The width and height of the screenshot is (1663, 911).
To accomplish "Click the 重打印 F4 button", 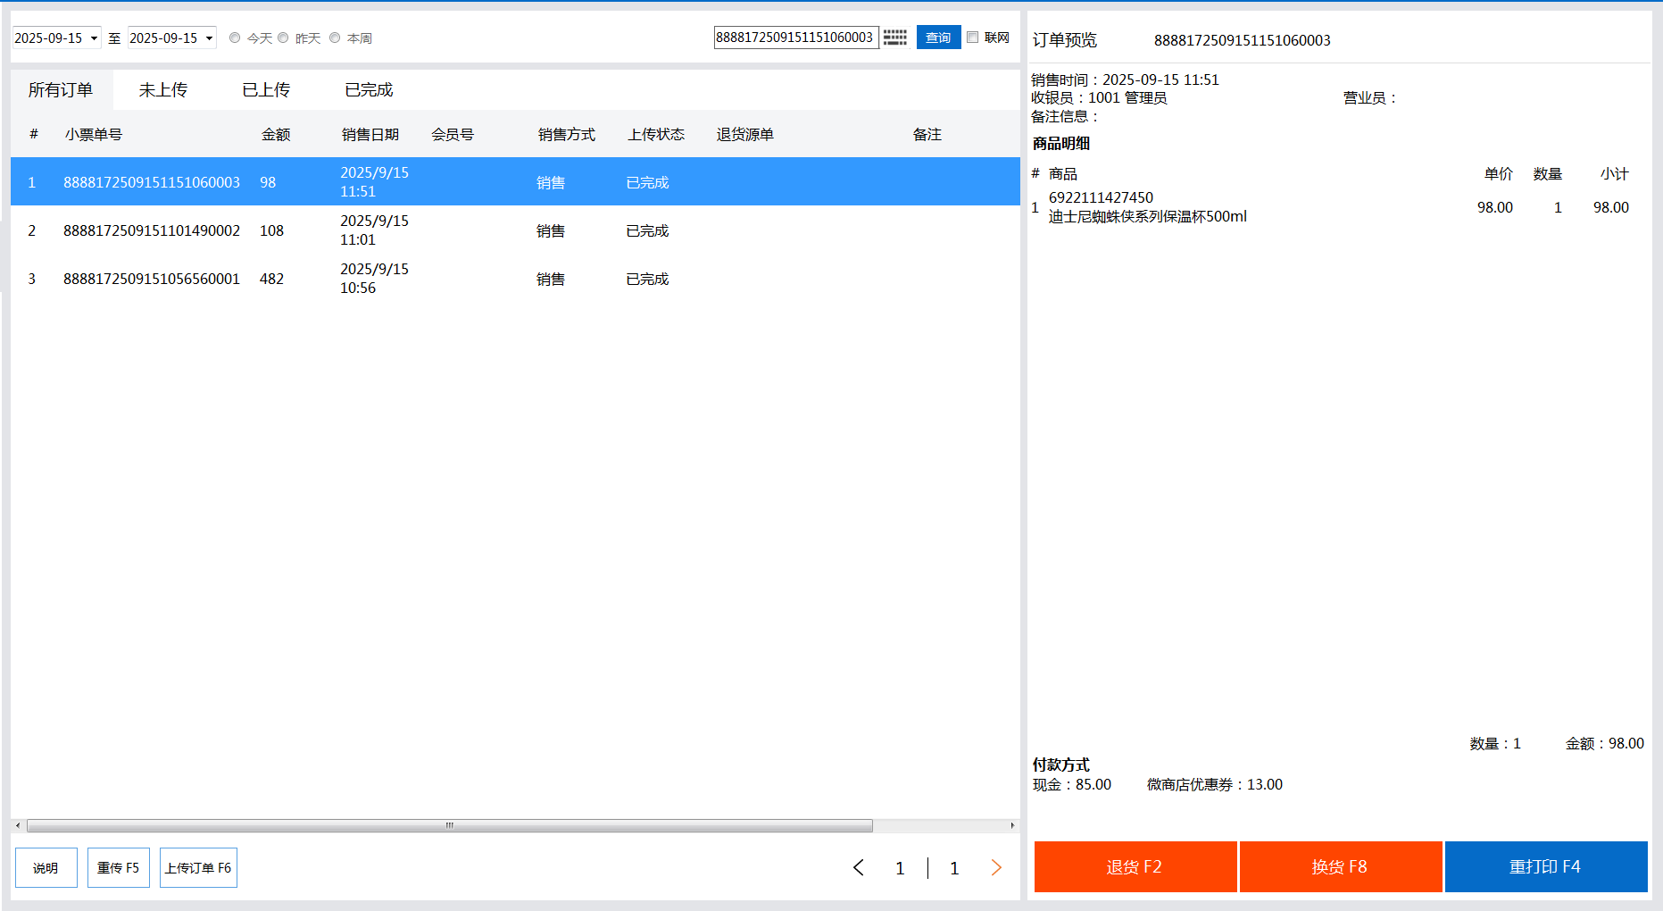I will click(1545, 866).
